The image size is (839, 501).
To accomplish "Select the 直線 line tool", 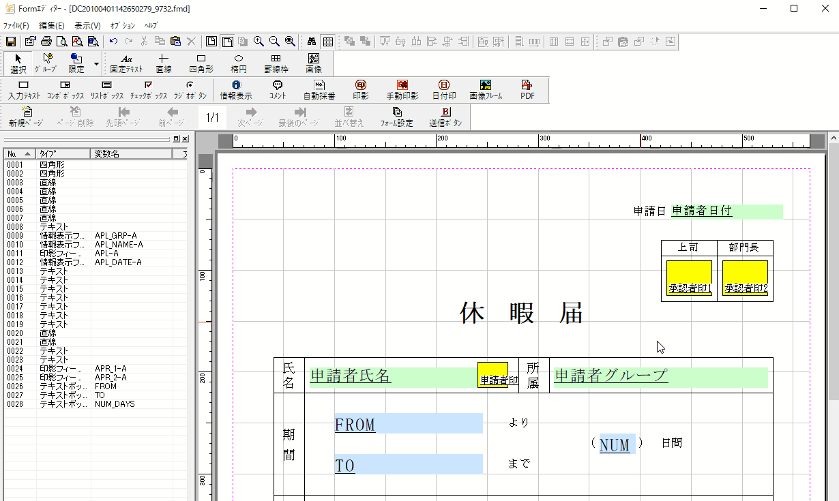I will 164,63.
